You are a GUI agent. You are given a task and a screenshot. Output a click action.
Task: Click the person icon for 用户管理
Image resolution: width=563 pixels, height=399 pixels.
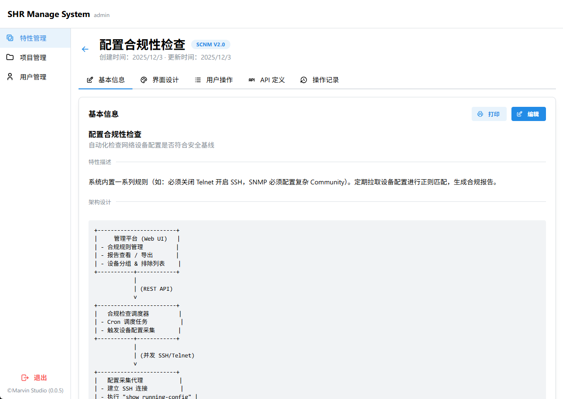click(x=10, y=77)
